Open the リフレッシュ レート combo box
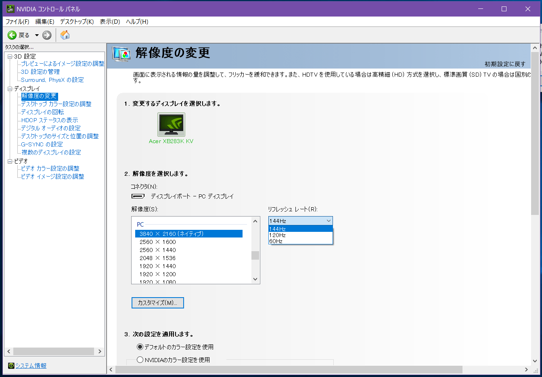This screenshot has height=377, width=542. [x=301, y=221]
